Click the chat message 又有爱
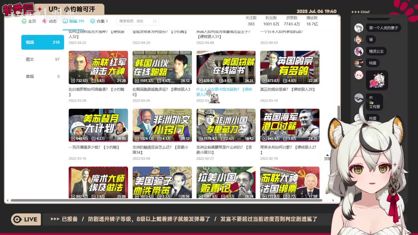The height and width of the screenshot is (235, 418). click(x=375, y=107)
